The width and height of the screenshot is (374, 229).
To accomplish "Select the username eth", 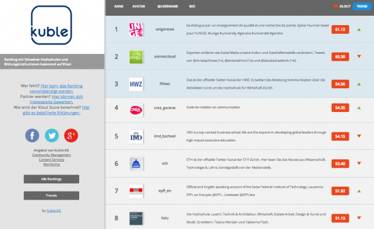I will click(x=165, y=163).
